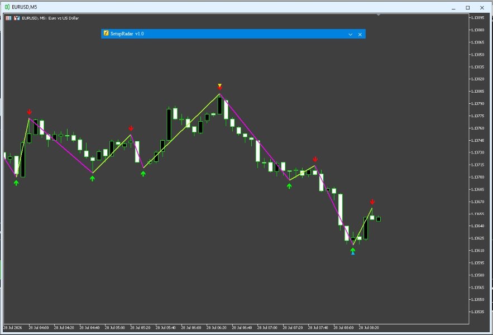The width and height of the screenshot is (493, 335).
Task: Click the 1.13805 price scale label
Action: pos(477,91)
